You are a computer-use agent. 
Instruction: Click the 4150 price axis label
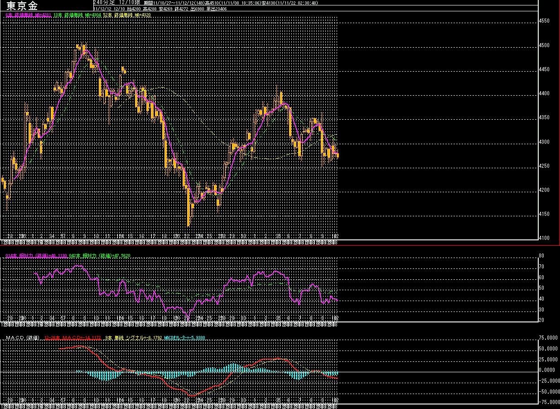point(544,214)
